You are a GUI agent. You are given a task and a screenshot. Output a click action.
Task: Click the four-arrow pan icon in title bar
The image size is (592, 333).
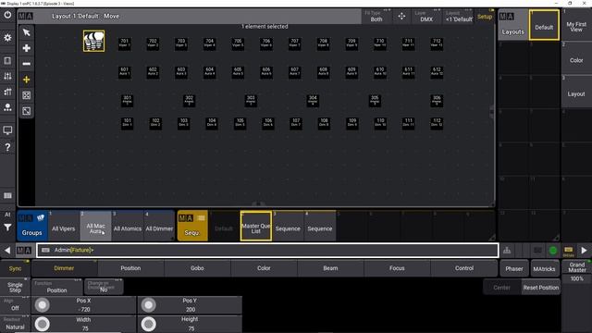click(x=401, y=17)
